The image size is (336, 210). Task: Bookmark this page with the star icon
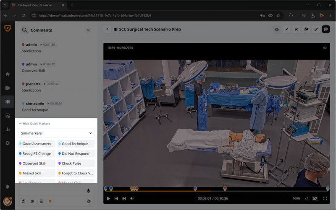pyautogui.click(x=278, y=16)
